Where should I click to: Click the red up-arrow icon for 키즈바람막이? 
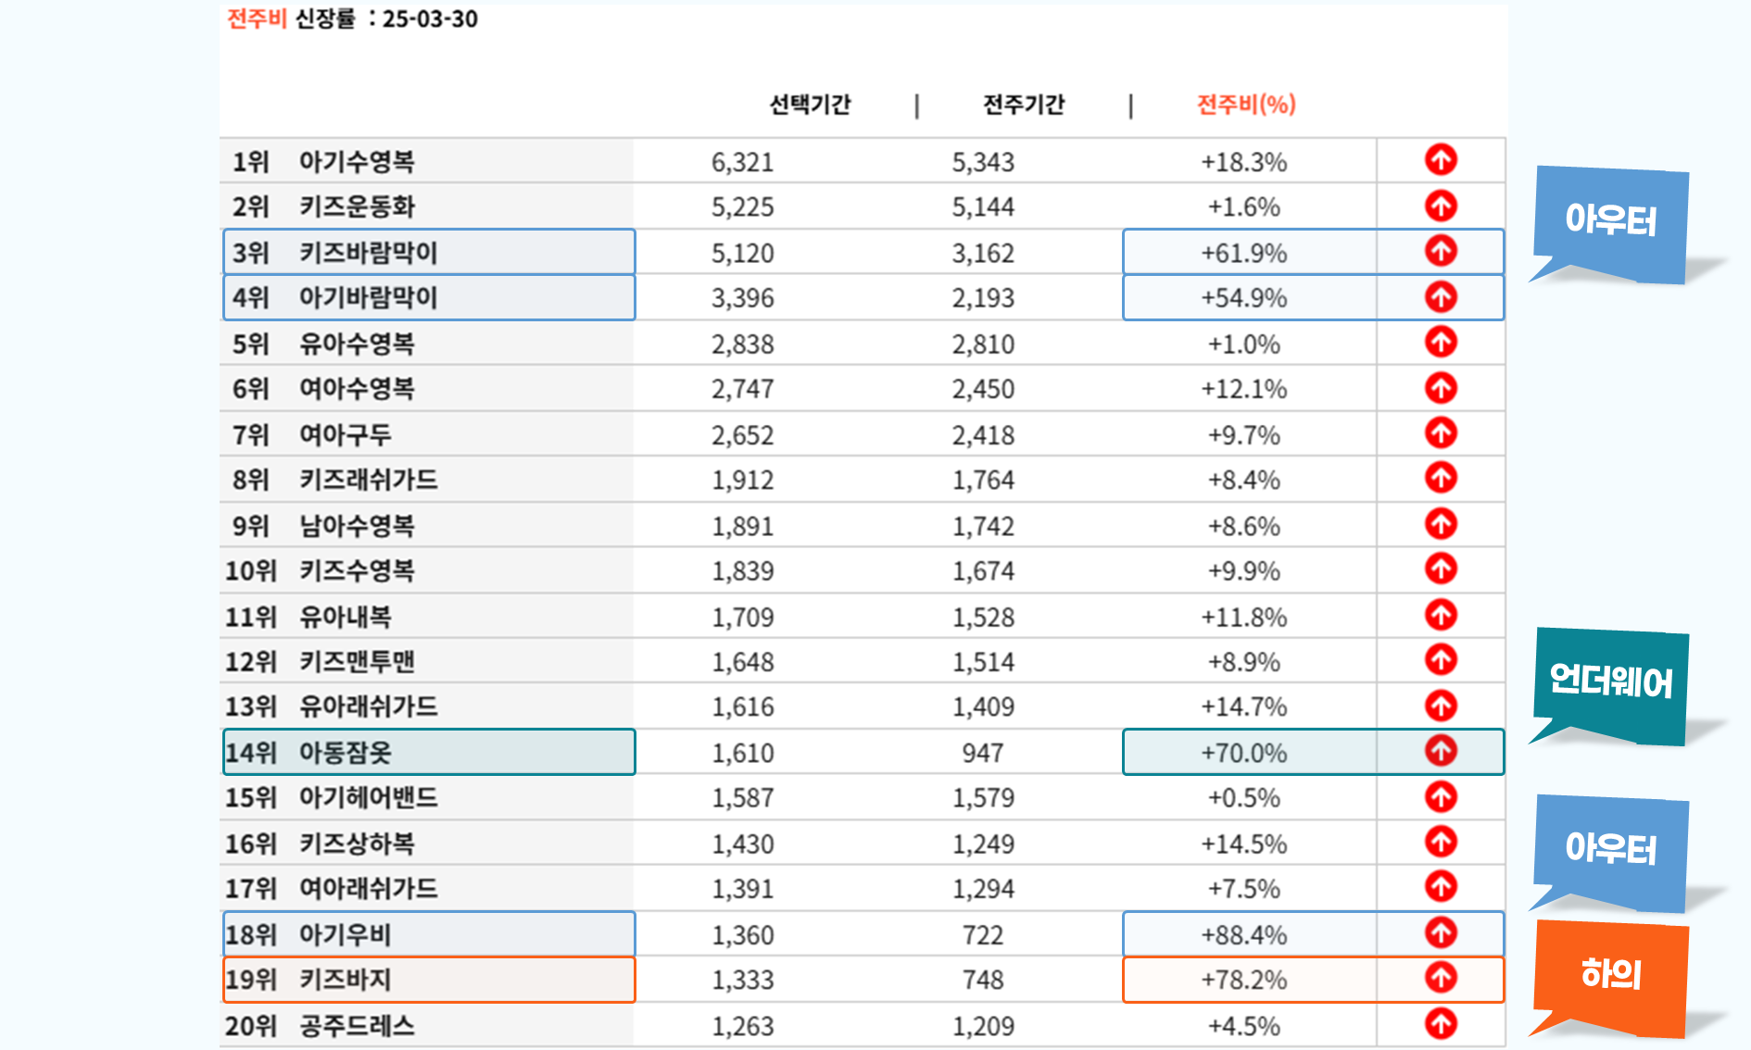pos(1441,251)
